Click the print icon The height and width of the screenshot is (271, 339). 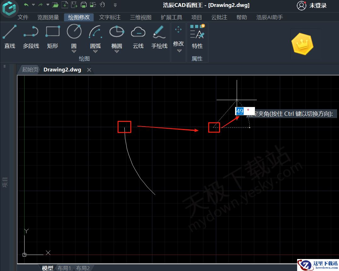pos(84,5)
